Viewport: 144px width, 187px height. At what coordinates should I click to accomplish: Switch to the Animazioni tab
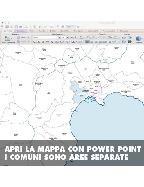(x=93, y=31)
